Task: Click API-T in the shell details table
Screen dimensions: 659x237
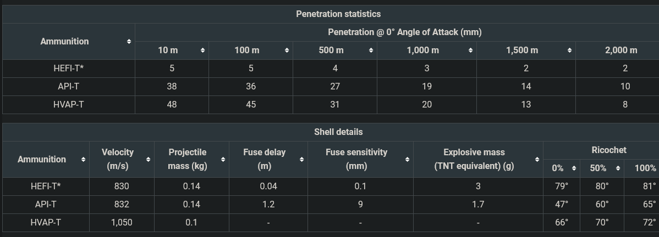Action: (46, 204)
